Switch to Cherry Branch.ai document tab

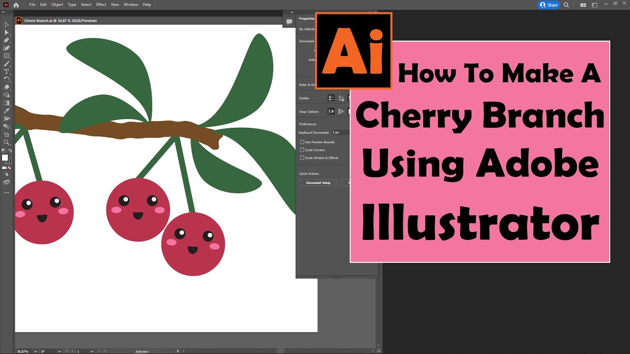tap(60, 21)
